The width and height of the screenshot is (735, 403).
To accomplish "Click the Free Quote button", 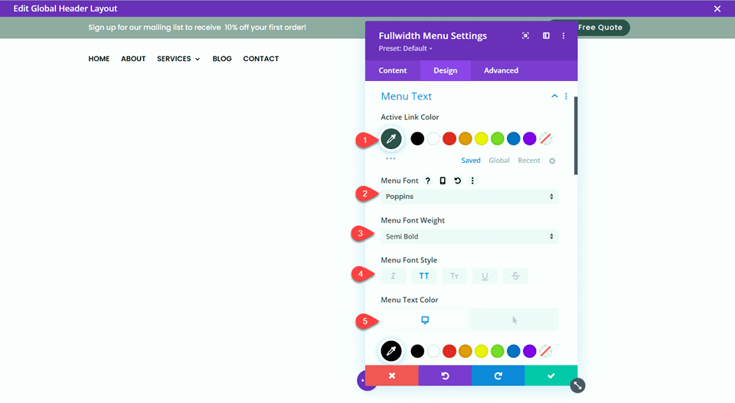I will click(599, 28).
